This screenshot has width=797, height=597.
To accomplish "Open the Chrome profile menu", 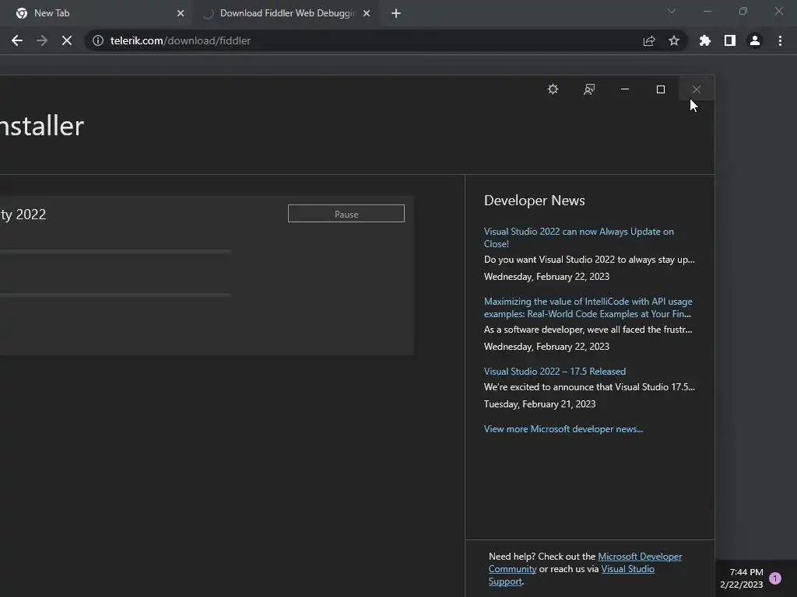I will [755, 40].
